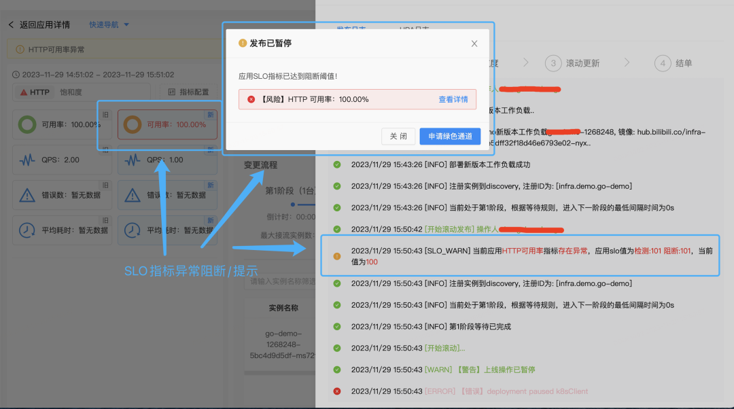
Task: Focus the 请输入实例名称筛选 filter field
Action: pyautogui.click(x=280, y=281)
